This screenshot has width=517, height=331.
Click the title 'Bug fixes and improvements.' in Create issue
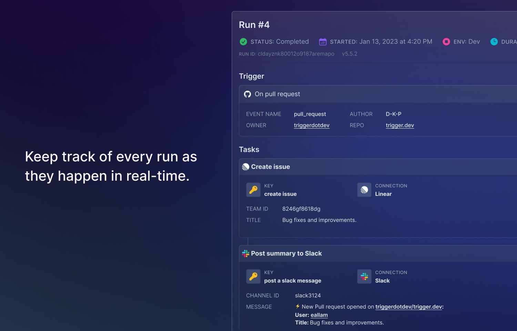(319, 220)
